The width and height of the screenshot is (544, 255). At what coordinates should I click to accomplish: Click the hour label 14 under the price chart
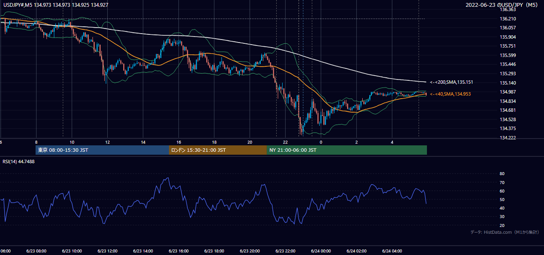(x=143, y=142)
